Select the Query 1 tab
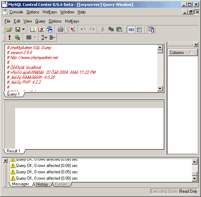This screenshot has height=197, width=201. [x=14, y=94]
